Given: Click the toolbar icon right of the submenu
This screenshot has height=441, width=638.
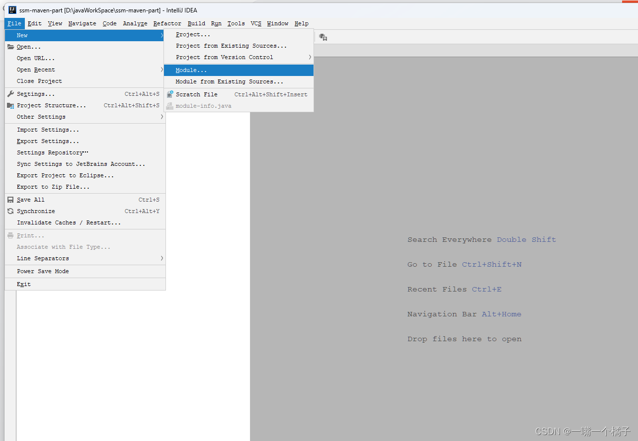Looking at the screenshot, I should click(x=323, y=37).
